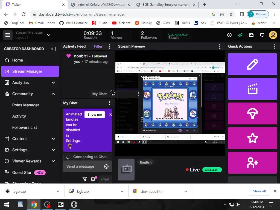Open Quick Actions three-dot options
The image size is (280, 210).
click(274, 46)
